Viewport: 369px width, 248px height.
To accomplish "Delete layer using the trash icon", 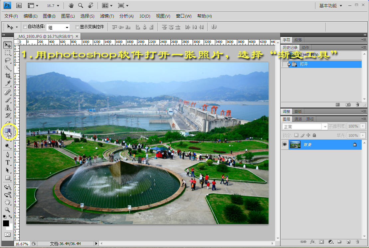I will (x=357, y=241).
